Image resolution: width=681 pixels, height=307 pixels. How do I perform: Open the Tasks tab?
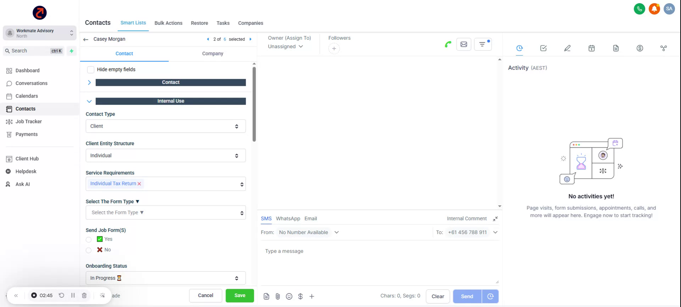[223, 23]
